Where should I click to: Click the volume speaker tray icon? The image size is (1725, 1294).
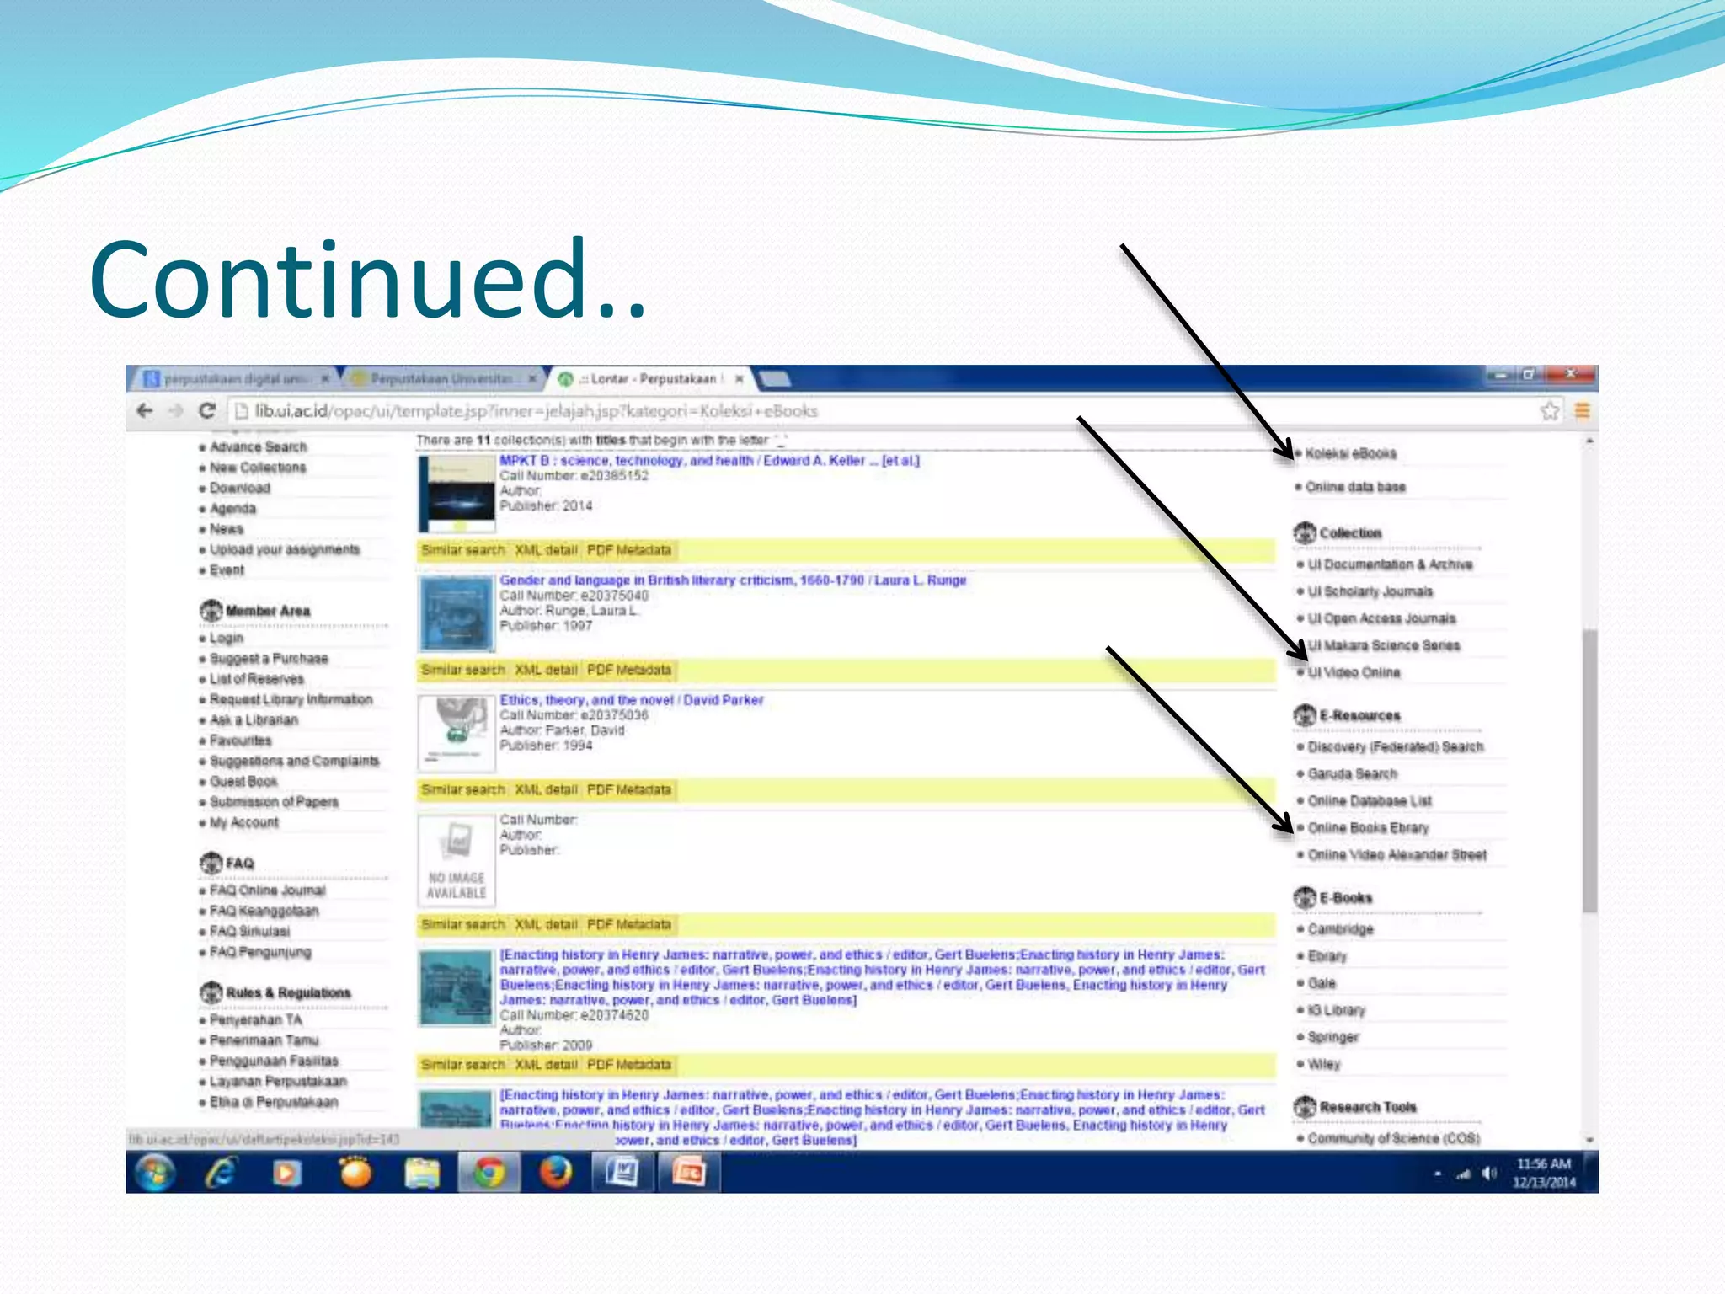click(1489, 1174)
